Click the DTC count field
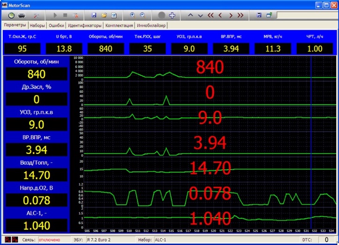The image size is (339, 245). point(326,239)
